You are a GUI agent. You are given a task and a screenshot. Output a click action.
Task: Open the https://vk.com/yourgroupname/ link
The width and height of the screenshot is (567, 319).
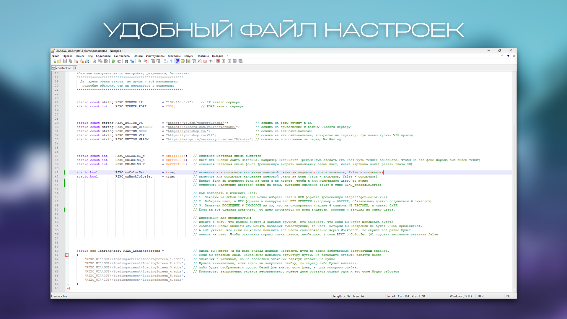pos(197,123)
